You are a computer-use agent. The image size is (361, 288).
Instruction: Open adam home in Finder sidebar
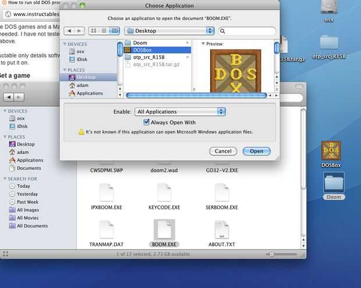[19, 152]
